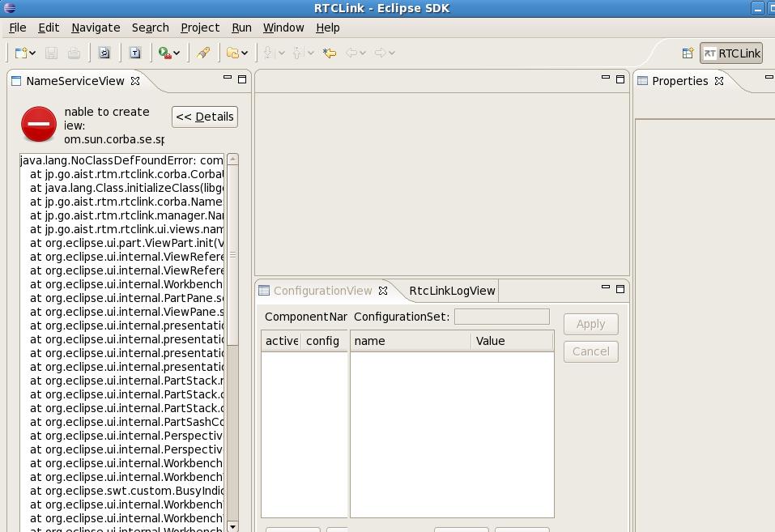Focus the ConfigurationSet input field
The image size is (775, 532).
coord(502,317)
